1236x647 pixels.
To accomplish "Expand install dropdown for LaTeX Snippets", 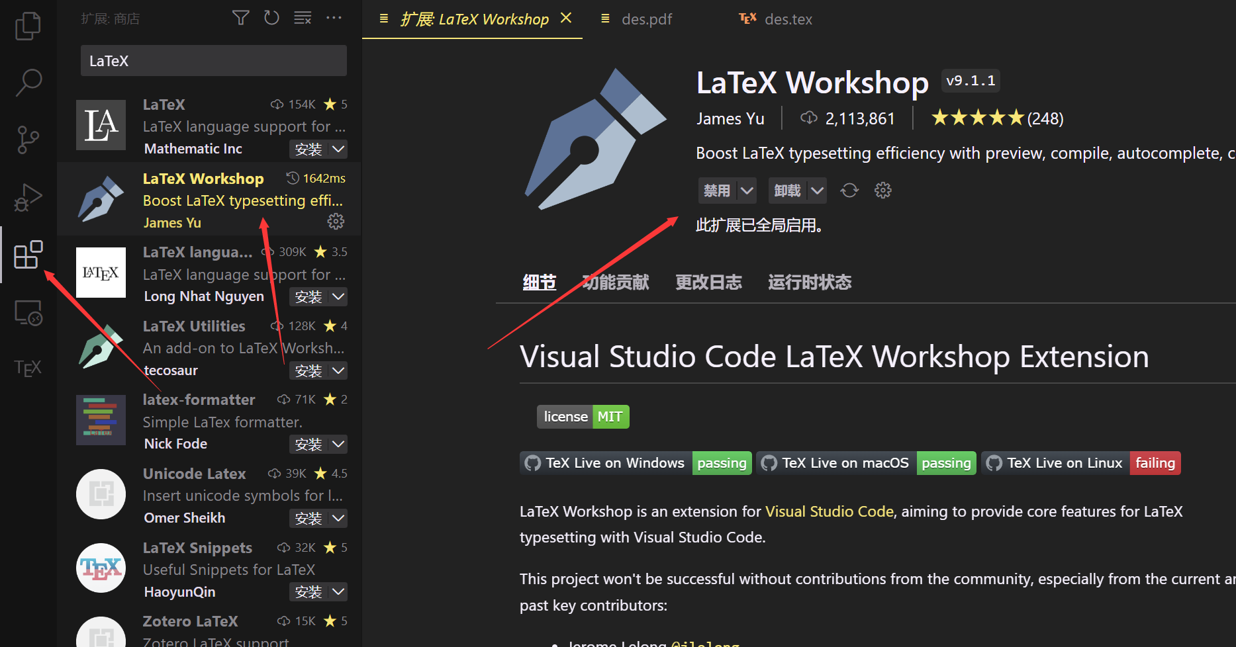I will click(x=338, y=591).
